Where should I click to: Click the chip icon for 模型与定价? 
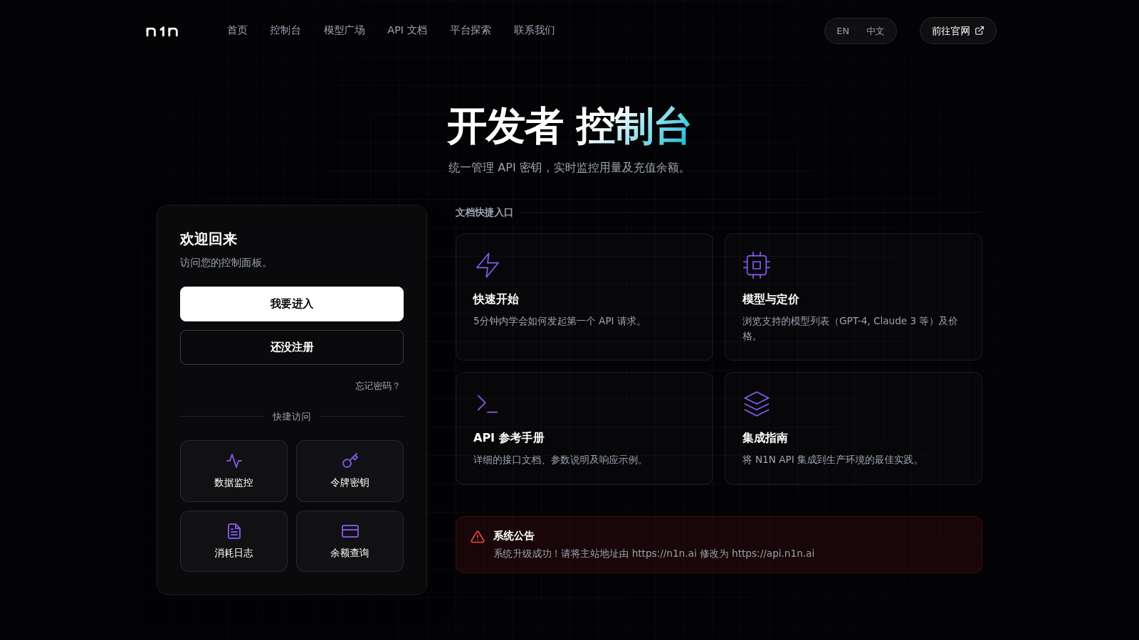[757, 265]
